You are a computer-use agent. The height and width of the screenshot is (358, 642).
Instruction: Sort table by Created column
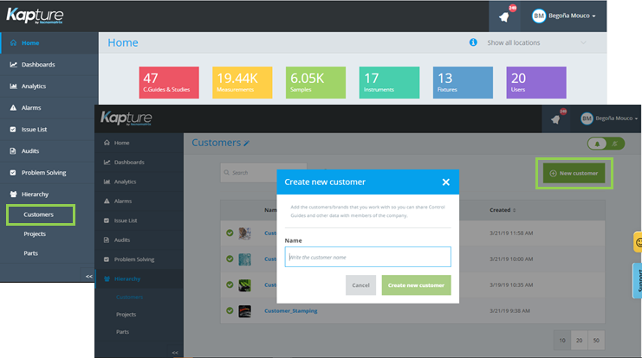503,210
